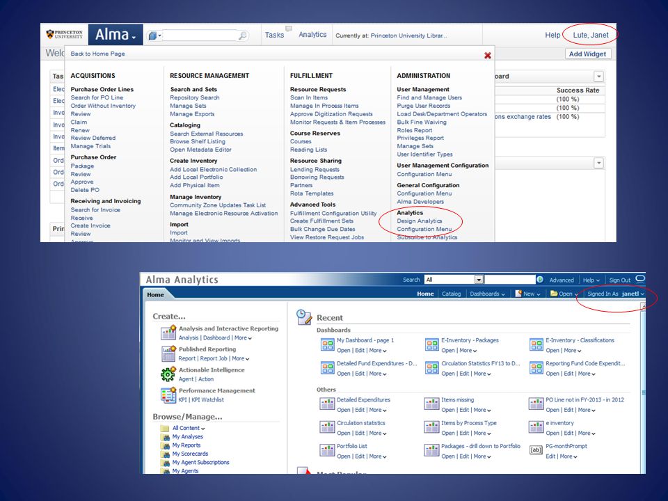Screen dimensions: 668x501
Task: Click Back to Home Page link
Action: tap(97, 54)
